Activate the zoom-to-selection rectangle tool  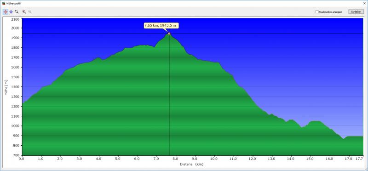click(17, 12)
